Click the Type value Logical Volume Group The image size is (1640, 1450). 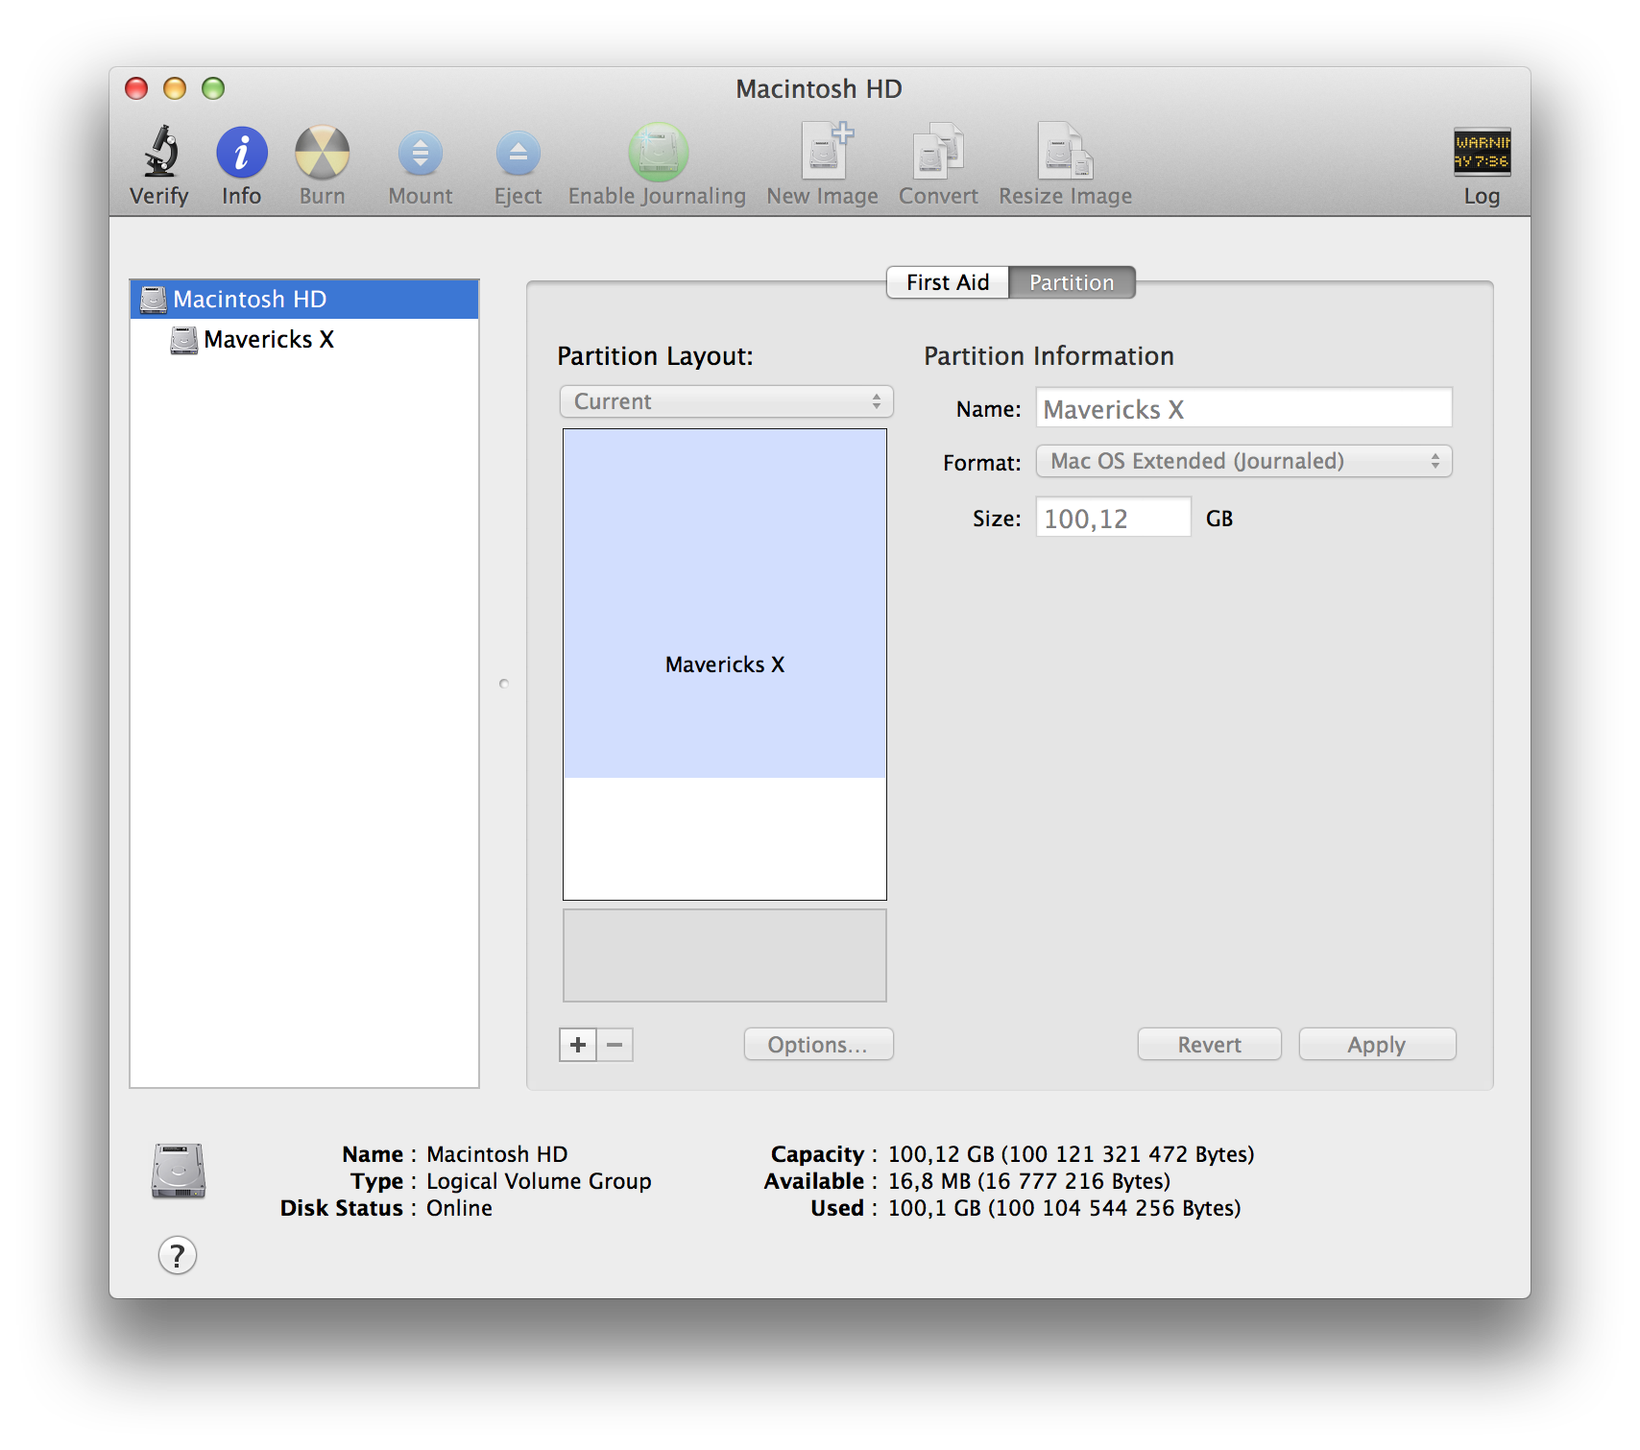click(539, 1181)
